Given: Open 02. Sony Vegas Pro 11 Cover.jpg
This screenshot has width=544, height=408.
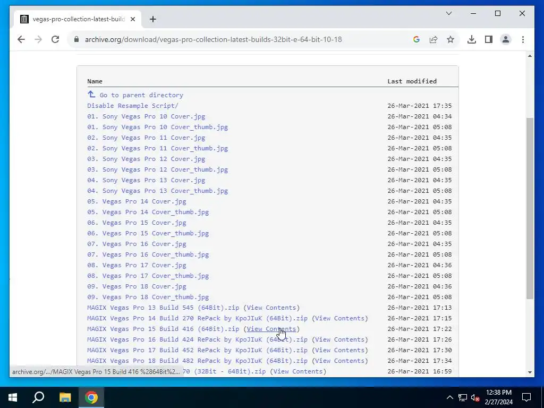Looking at the screenshot, I should (x=146, y=138).
